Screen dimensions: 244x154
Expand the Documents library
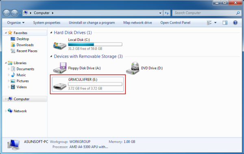[9, 69]
